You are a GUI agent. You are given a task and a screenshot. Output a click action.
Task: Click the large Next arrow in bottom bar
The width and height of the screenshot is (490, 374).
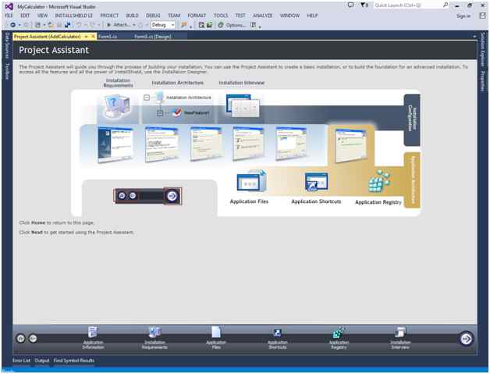point(466,339)
